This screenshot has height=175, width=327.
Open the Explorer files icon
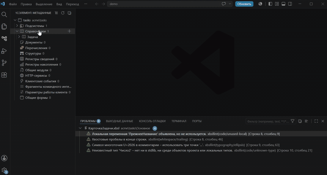pyautogui.click(x=4, y=26)
